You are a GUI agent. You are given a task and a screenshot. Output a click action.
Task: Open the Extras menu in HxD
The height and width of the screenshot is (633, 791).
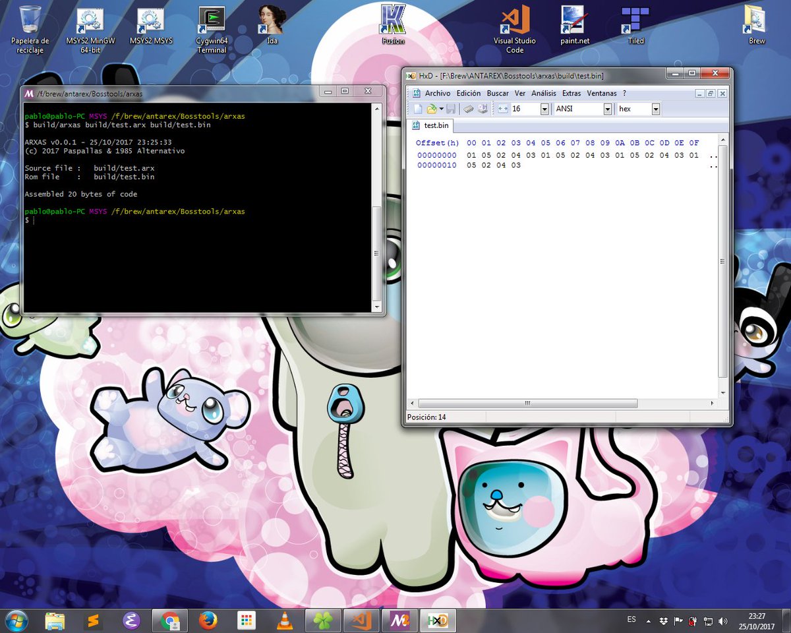(571, 94)
